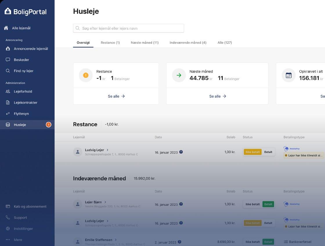Image resolution: width=325 pixels, height=246 pixels.
Task: Switch to Næste måned (11) tab
Action: click(145, 43)
